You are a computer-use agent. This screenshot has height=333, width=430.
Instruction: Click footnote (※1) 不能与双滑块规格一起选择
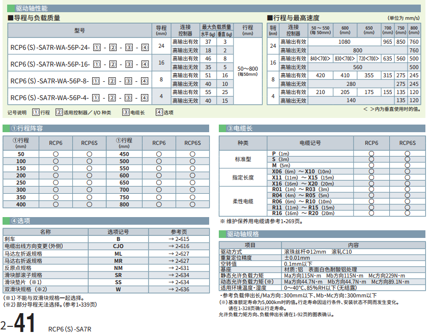(x=44, y=298)
